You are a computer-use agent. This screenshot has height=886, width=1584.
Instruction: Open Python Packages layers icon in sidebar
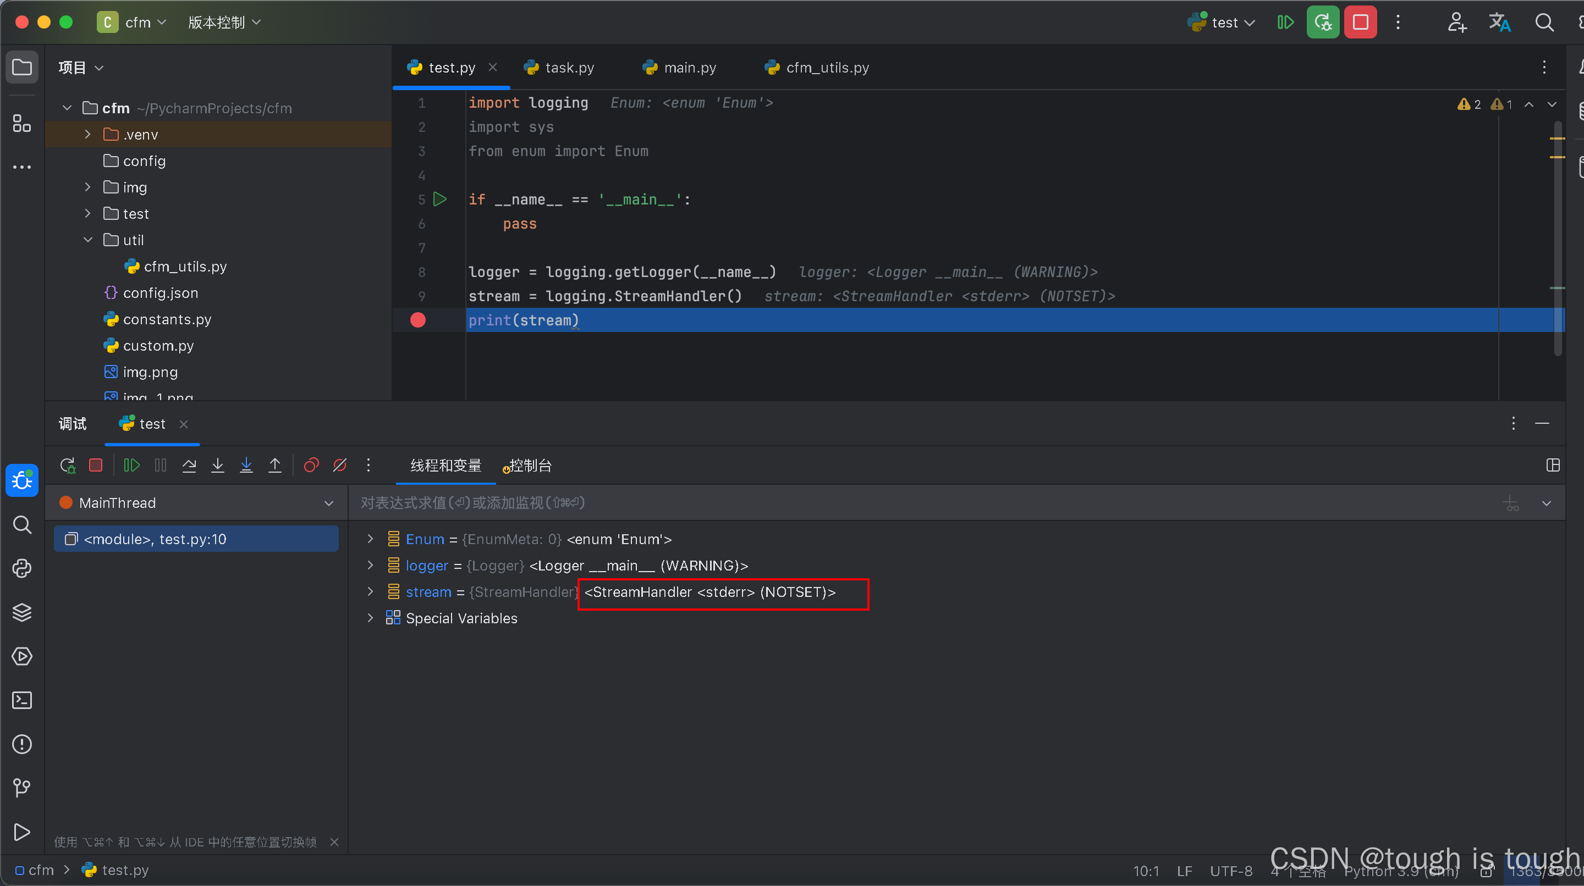tap(22, 612)
